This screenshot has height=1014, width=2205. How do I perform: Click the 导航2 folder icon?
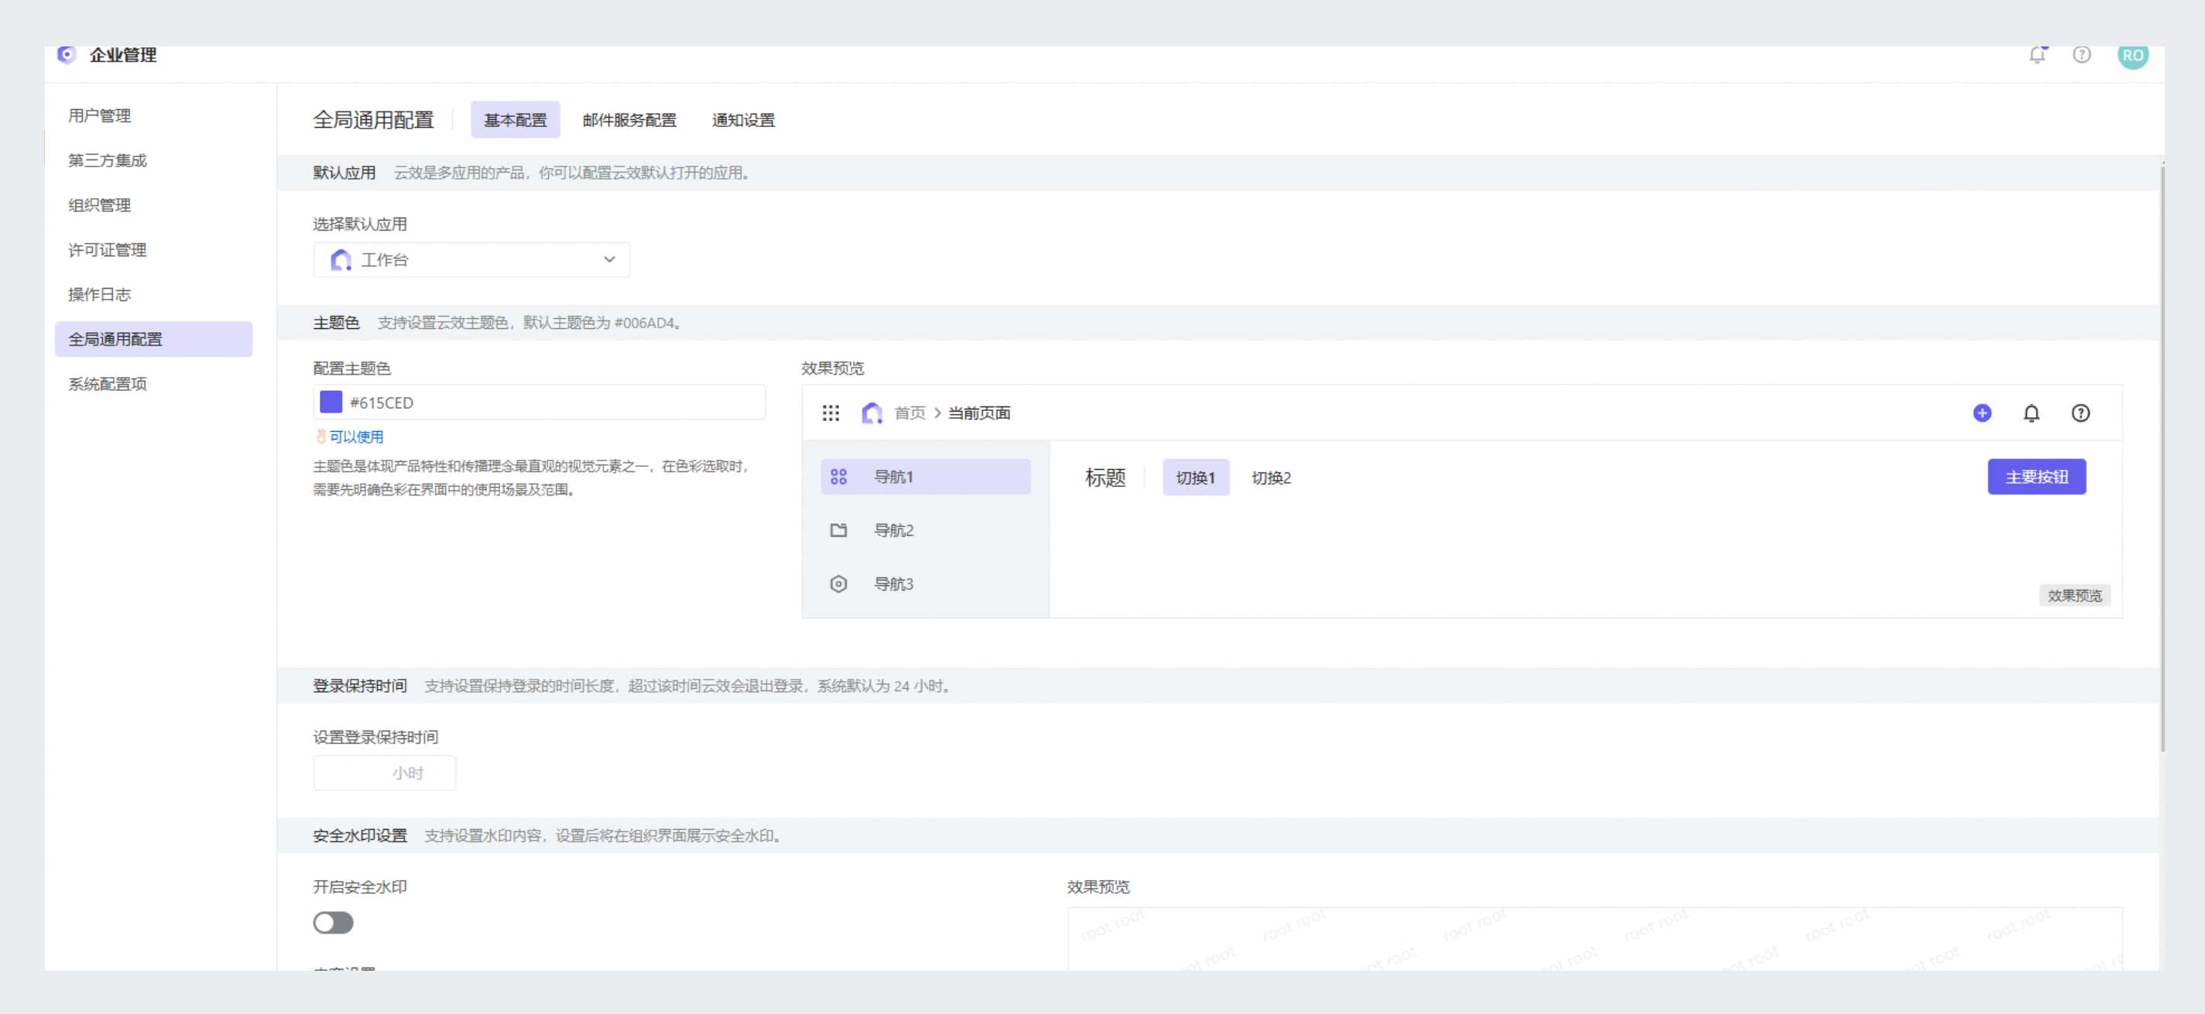tap(838, 530)
